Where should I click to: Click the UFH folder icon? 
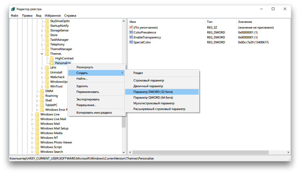tap(47, 68)
